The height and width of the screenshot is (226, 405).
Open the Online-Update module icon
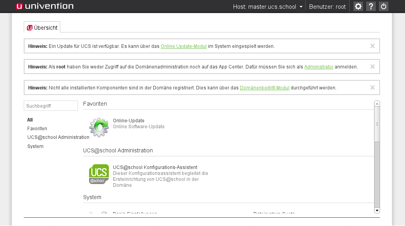pos(99,127)
